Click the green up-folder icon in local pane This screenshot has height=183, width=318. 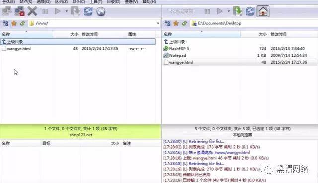[184, 23]
